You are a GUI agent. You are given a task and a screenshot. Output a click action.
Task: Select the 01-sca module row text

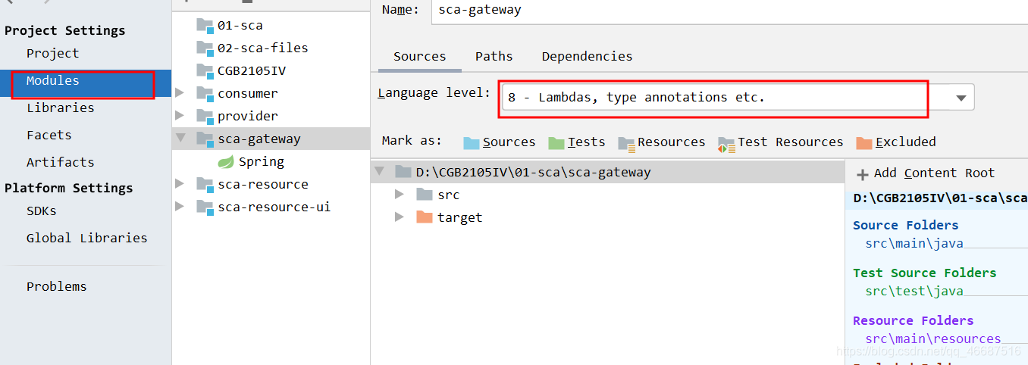coord(240,25)
